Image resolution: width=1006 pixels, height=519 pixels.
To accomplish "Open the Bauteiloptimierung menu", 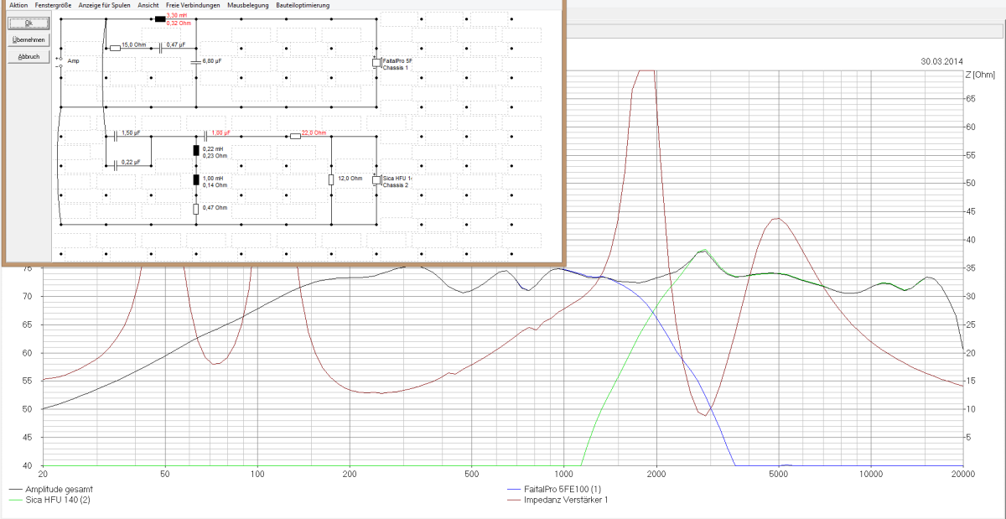I will 302,5.
